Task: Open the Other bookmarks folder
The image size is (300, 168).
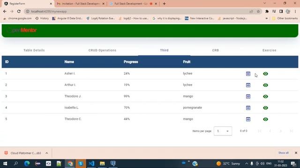Action: [285, 18]
